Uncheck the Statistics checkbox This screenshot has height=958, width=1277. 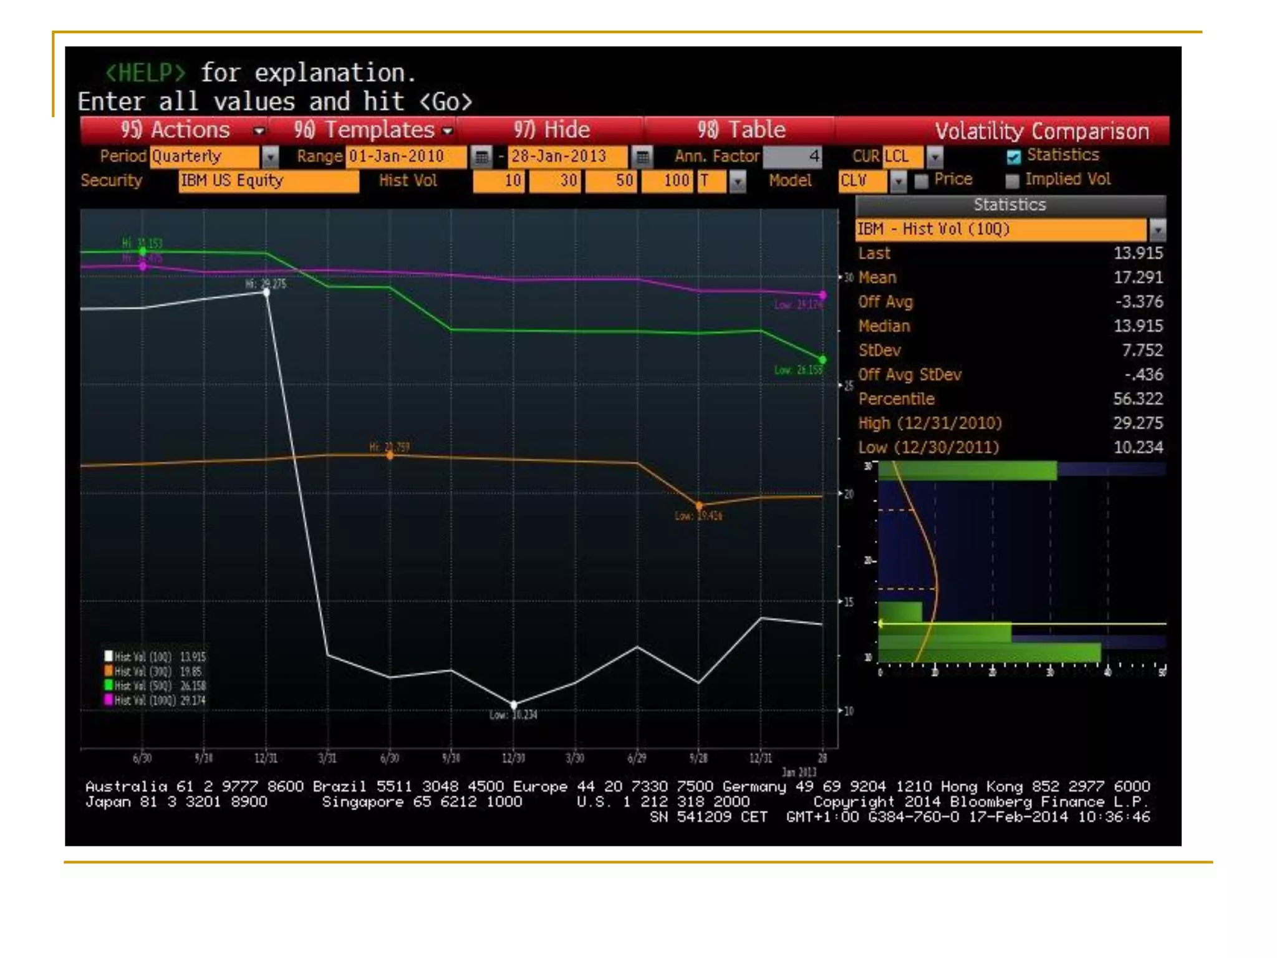[x=1014, y=157]
